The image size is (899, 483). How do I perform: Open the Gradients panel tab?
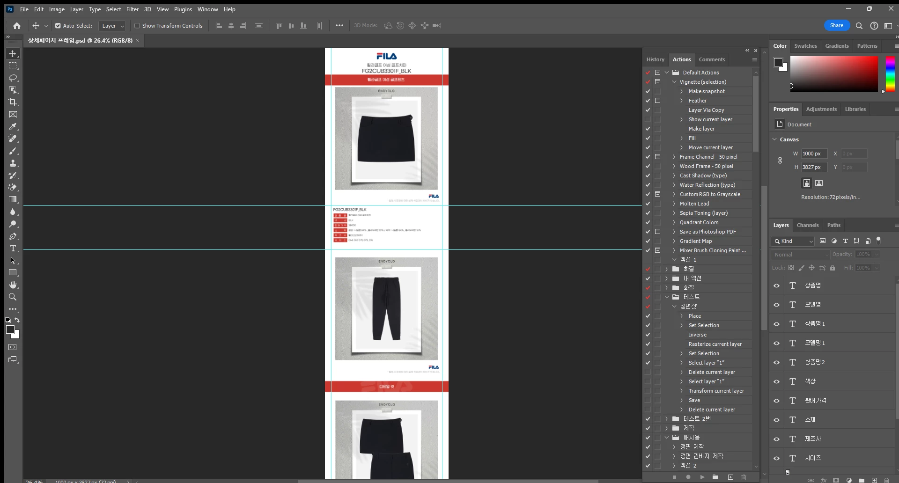pos(837,46)
